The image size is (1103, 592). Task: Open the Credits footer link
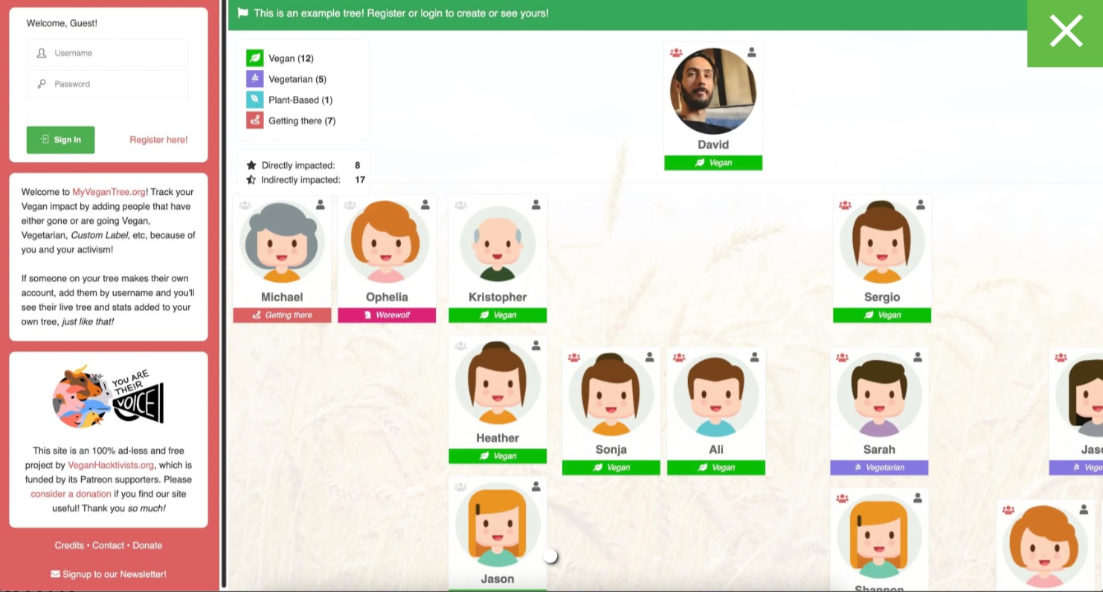point(69,545)
